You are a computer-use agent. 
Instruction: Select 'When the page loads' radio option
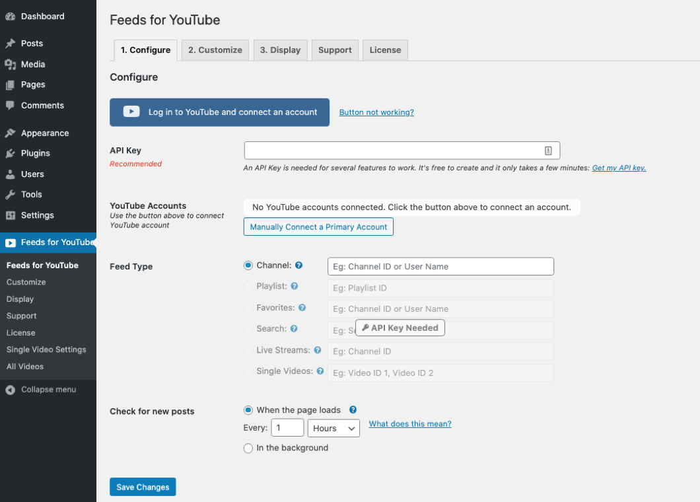[248, 410]
